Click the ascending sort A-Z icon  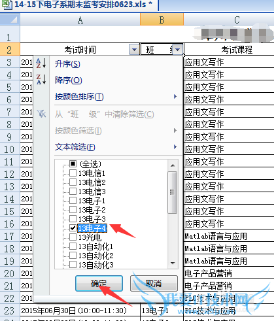(x=41, y=63)
